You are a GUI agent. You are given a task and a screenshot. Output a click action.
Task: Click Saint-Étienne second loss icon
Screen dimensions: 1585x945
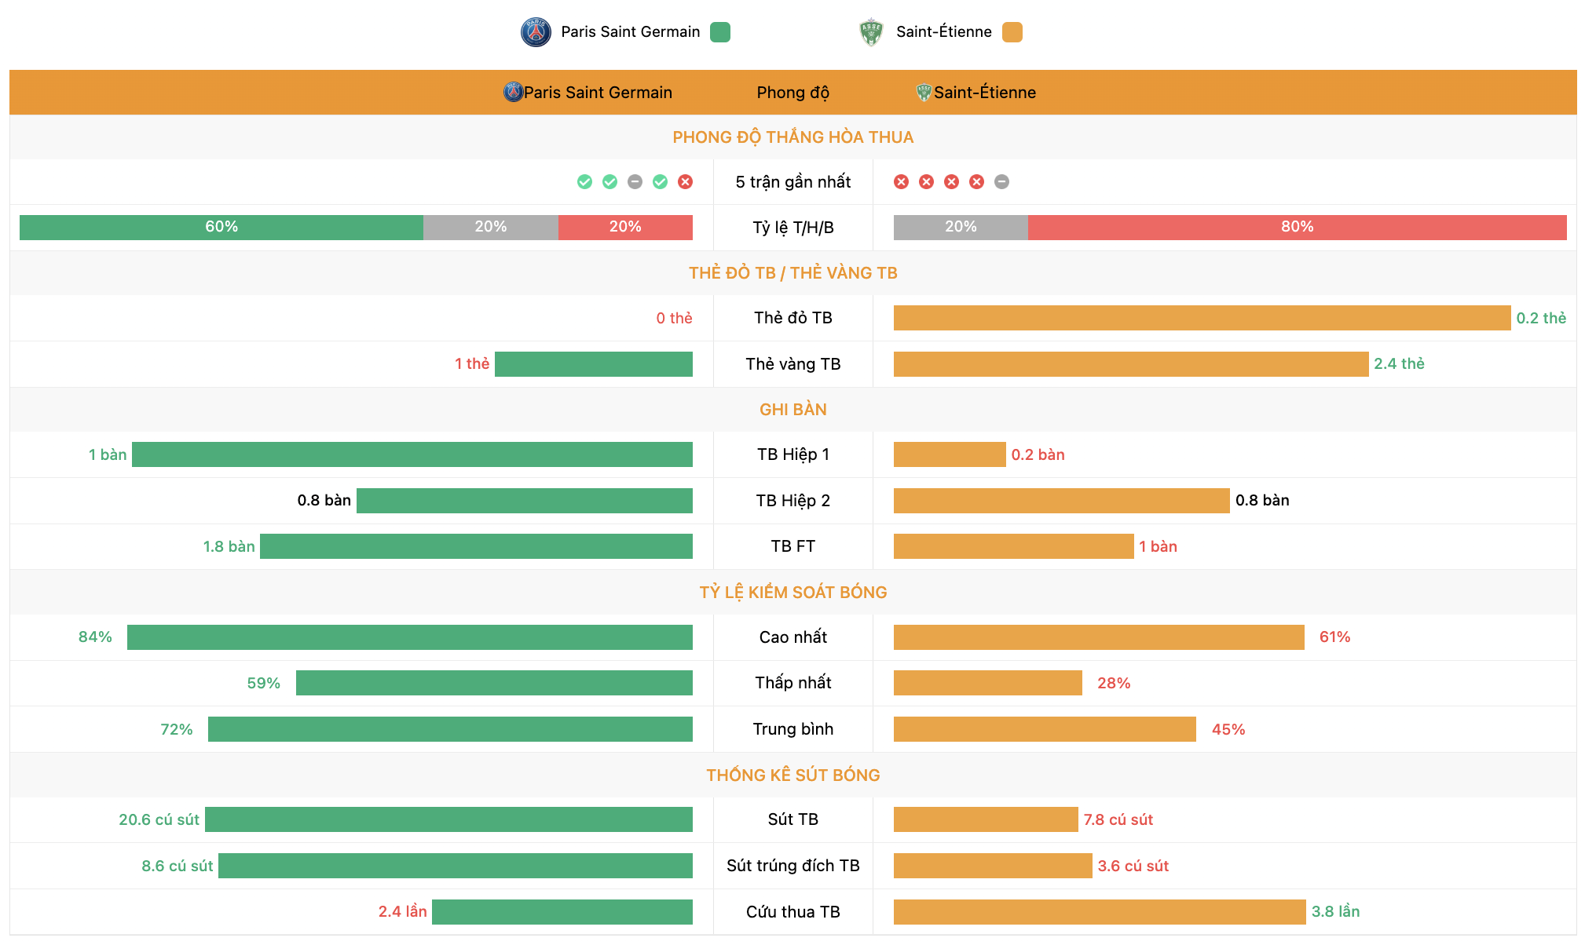pyautogui.click(x=926, y=182)
